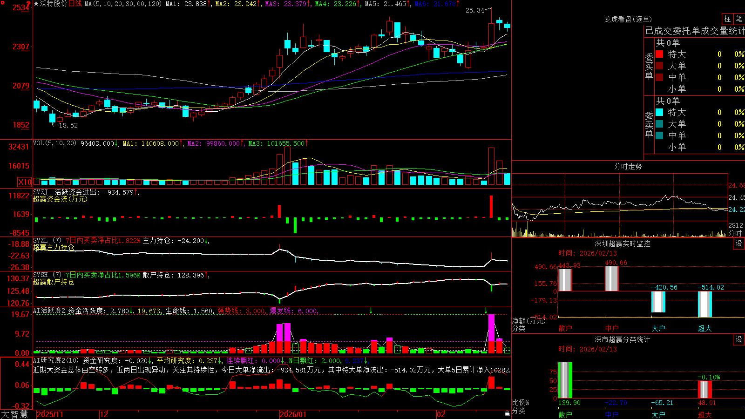Click the MA(5,10,20,30,60,120) indicator parameters

point(123,4)
